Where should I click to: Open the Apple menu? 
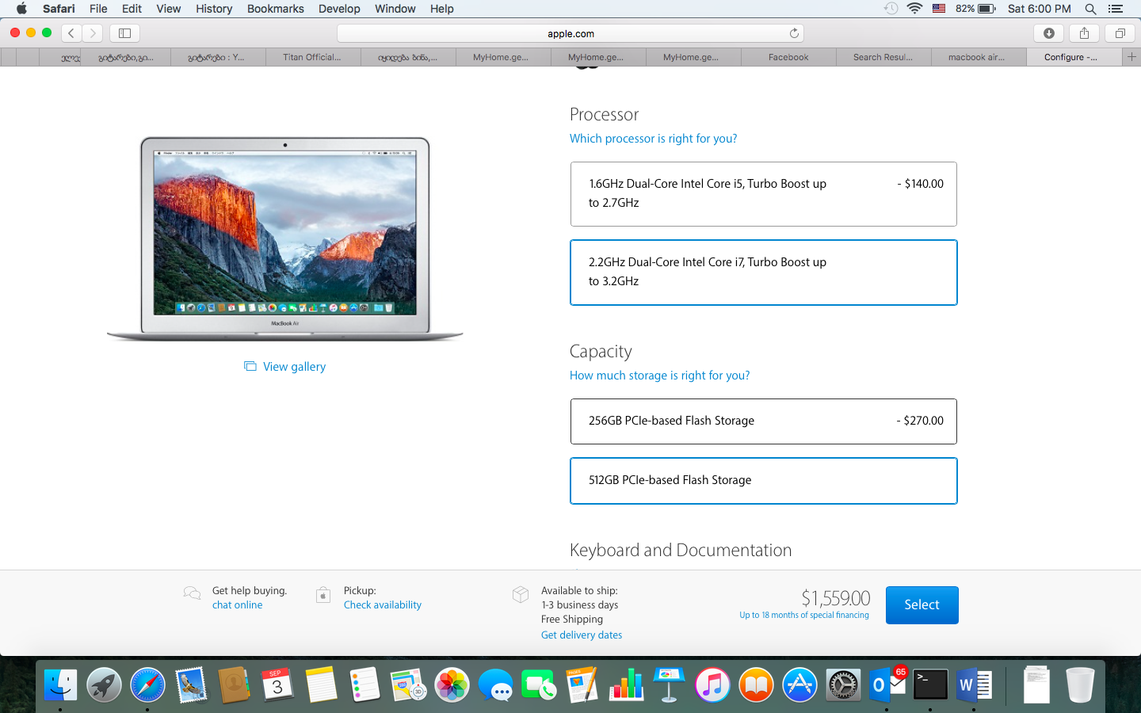[21, 9]
